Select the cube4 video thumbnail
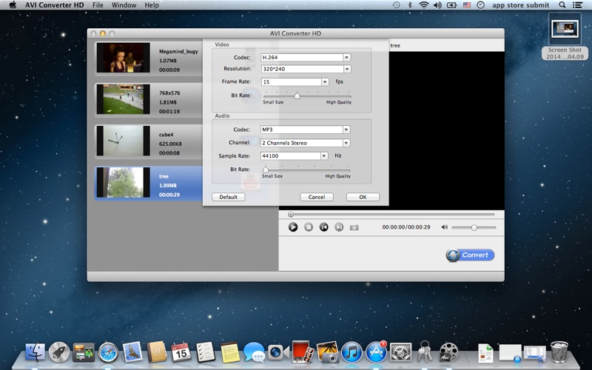 tap(123, 140)
